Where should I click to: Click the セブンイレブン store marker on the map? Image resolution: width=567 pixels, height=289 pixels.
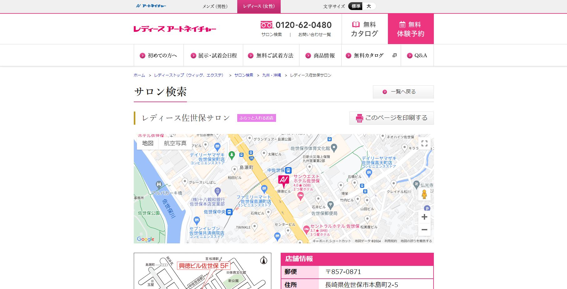(x=197, y=221)
